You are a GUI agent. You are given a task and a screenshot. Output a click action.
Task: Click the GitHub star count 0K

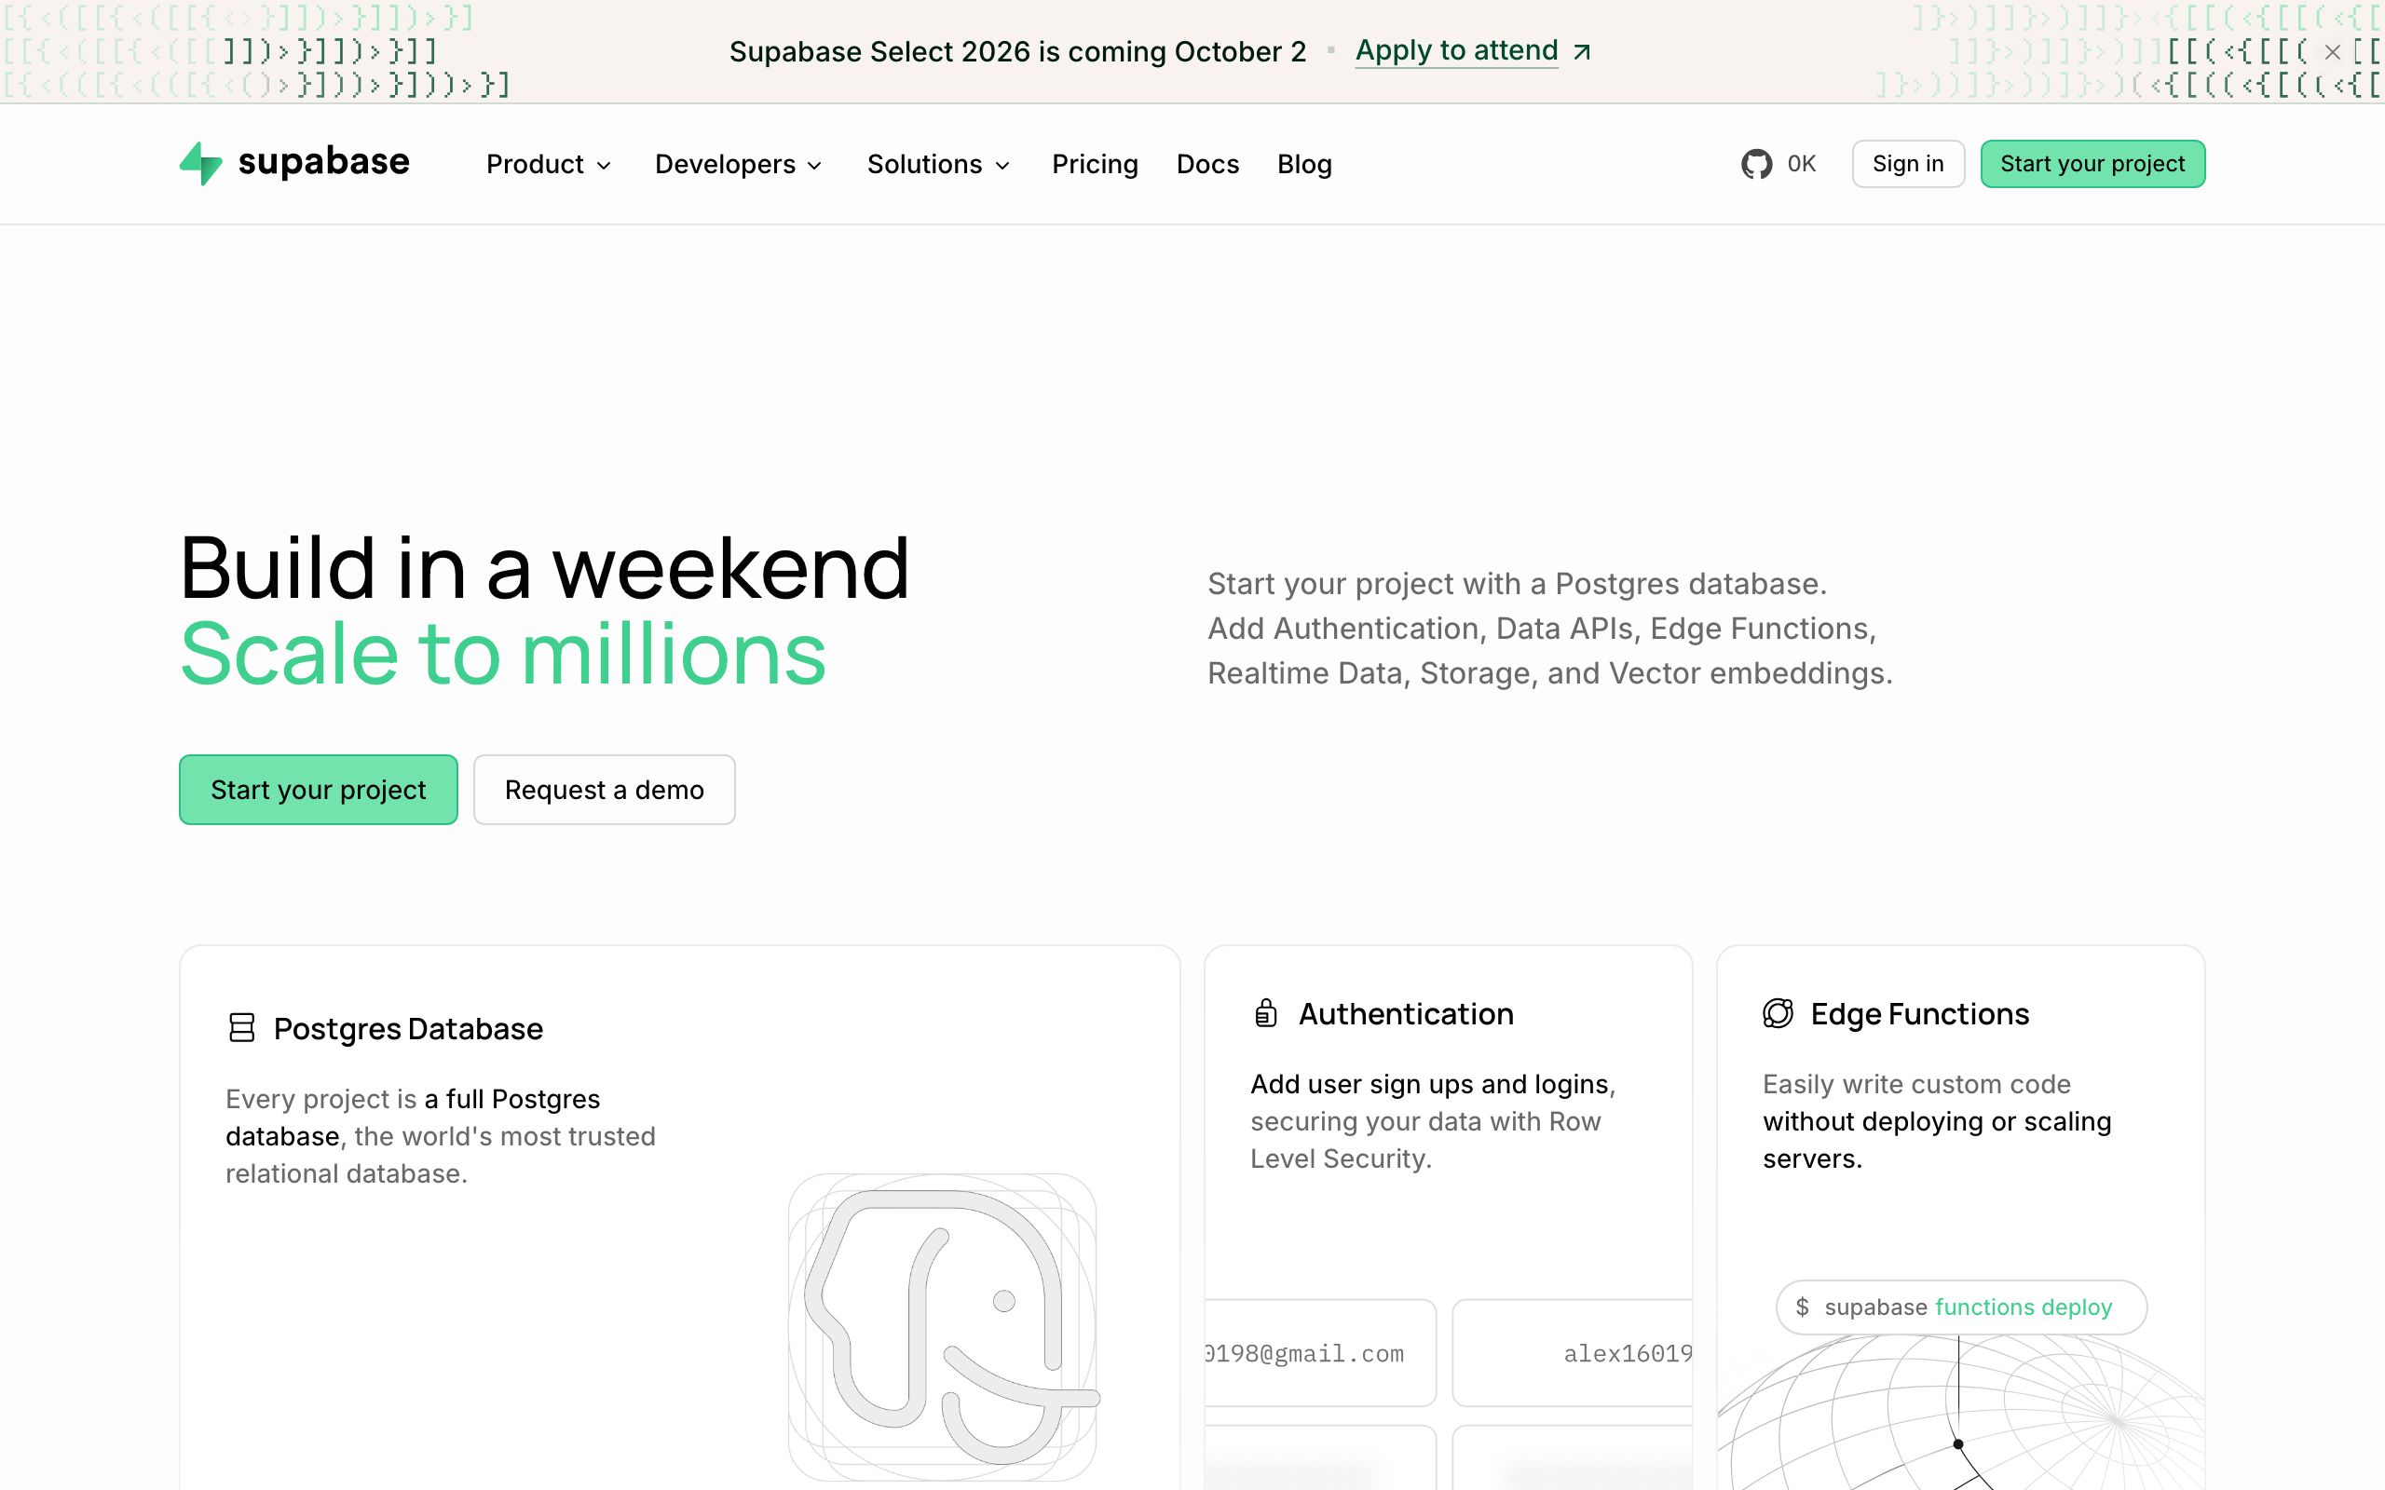click(1802, 164)
